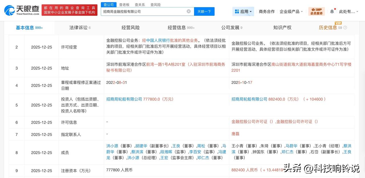365x178 pixels.
Task: Open the 此处有… account dropdown
Action: click(349, 11)
